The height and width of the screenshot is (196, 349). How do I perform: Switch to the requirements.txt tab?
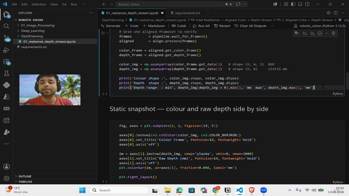(x=187, y=13)
